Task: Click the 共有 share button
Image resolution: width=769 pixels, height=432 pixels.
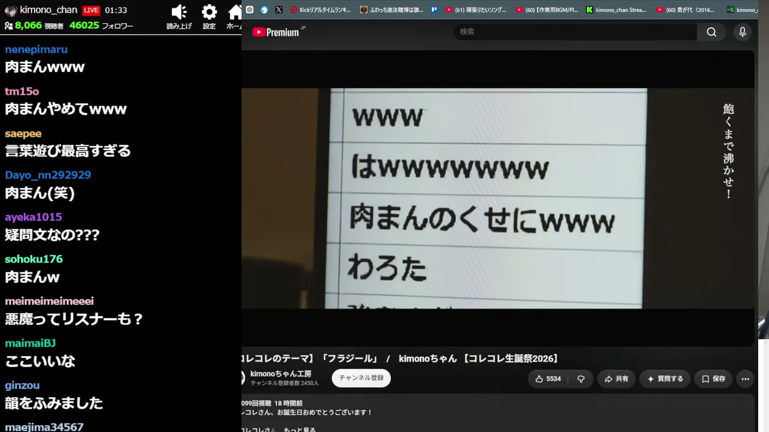Action: pos(616,379)
